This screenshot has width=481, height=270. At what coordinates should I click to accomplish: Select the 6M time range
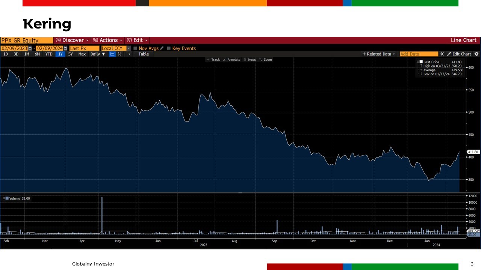[37, 54]
